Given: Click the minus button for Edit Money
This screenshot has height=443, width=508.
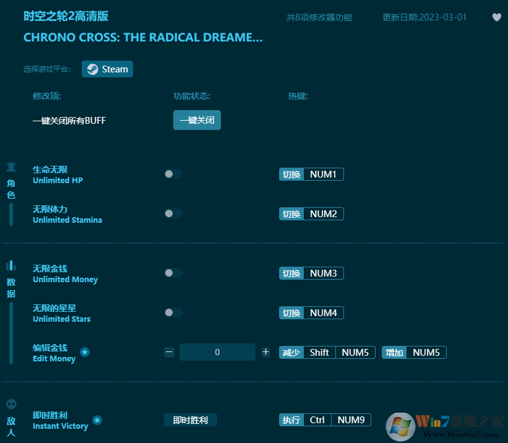Looking at the screenshot, I should coord(169,352).
